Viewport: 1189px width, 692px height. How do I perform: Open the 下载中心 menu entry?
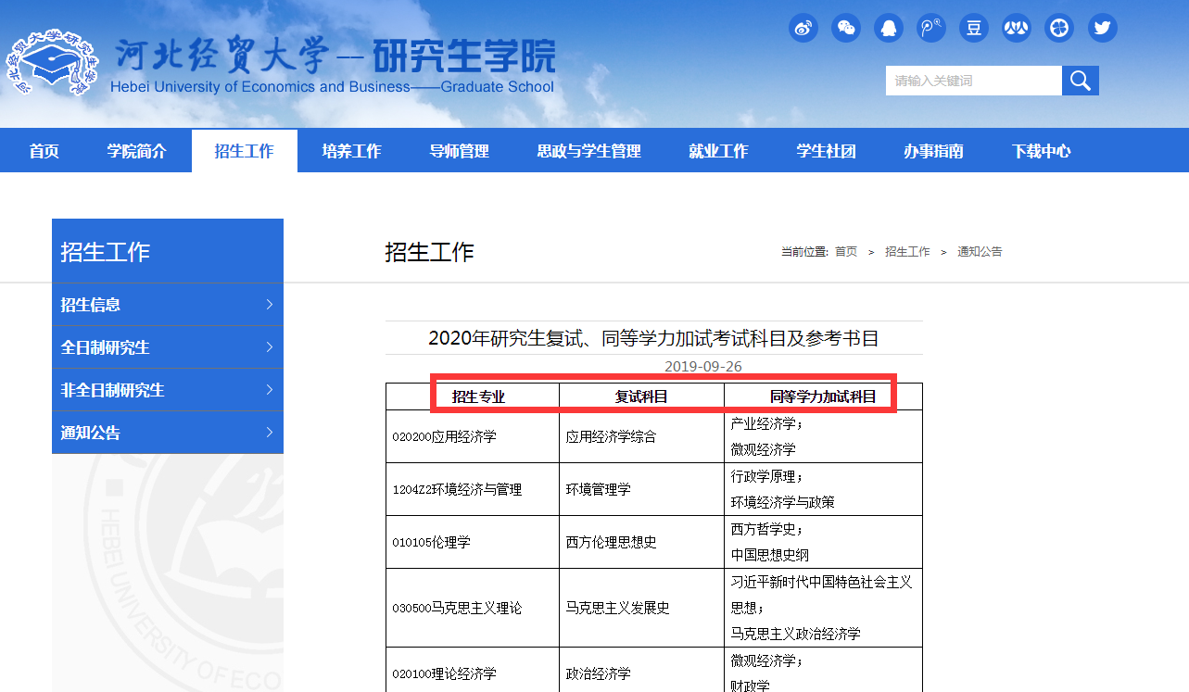tap(1041, 149)
